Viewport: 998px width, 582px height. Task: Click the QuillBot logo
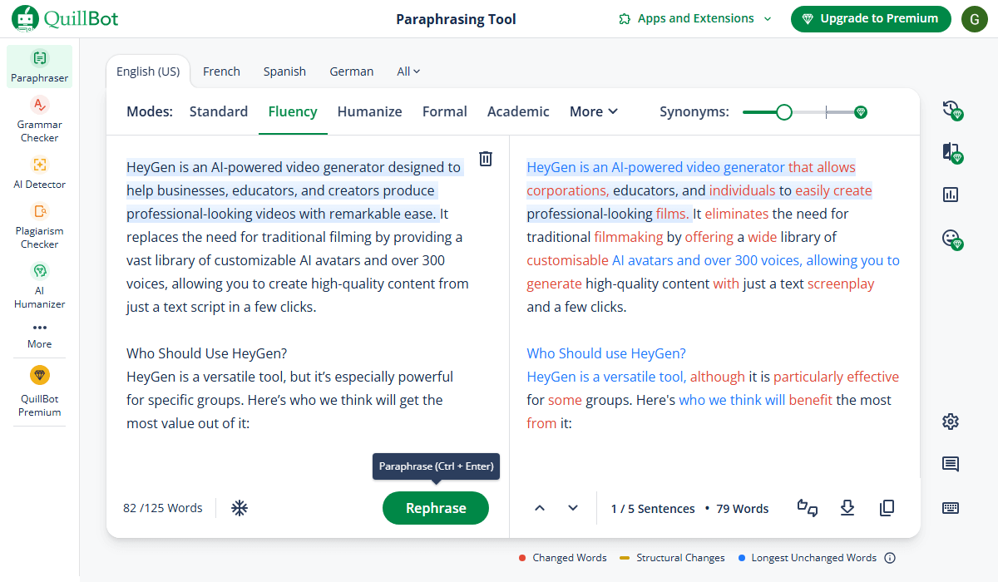65,18
